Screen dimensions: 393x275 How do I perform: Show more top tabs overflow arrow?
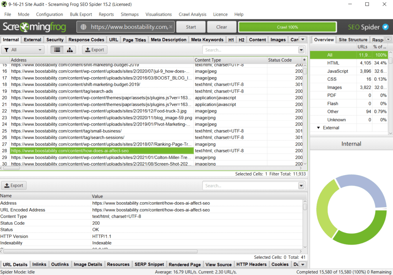coord(303,40)
